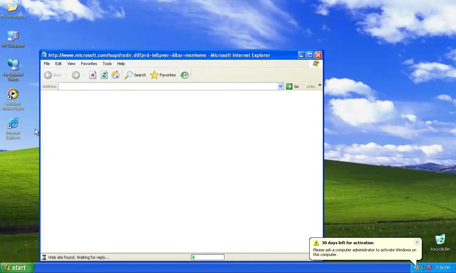Select the My Documents desktop icon
456x273 pixels.
coord(13,10)
